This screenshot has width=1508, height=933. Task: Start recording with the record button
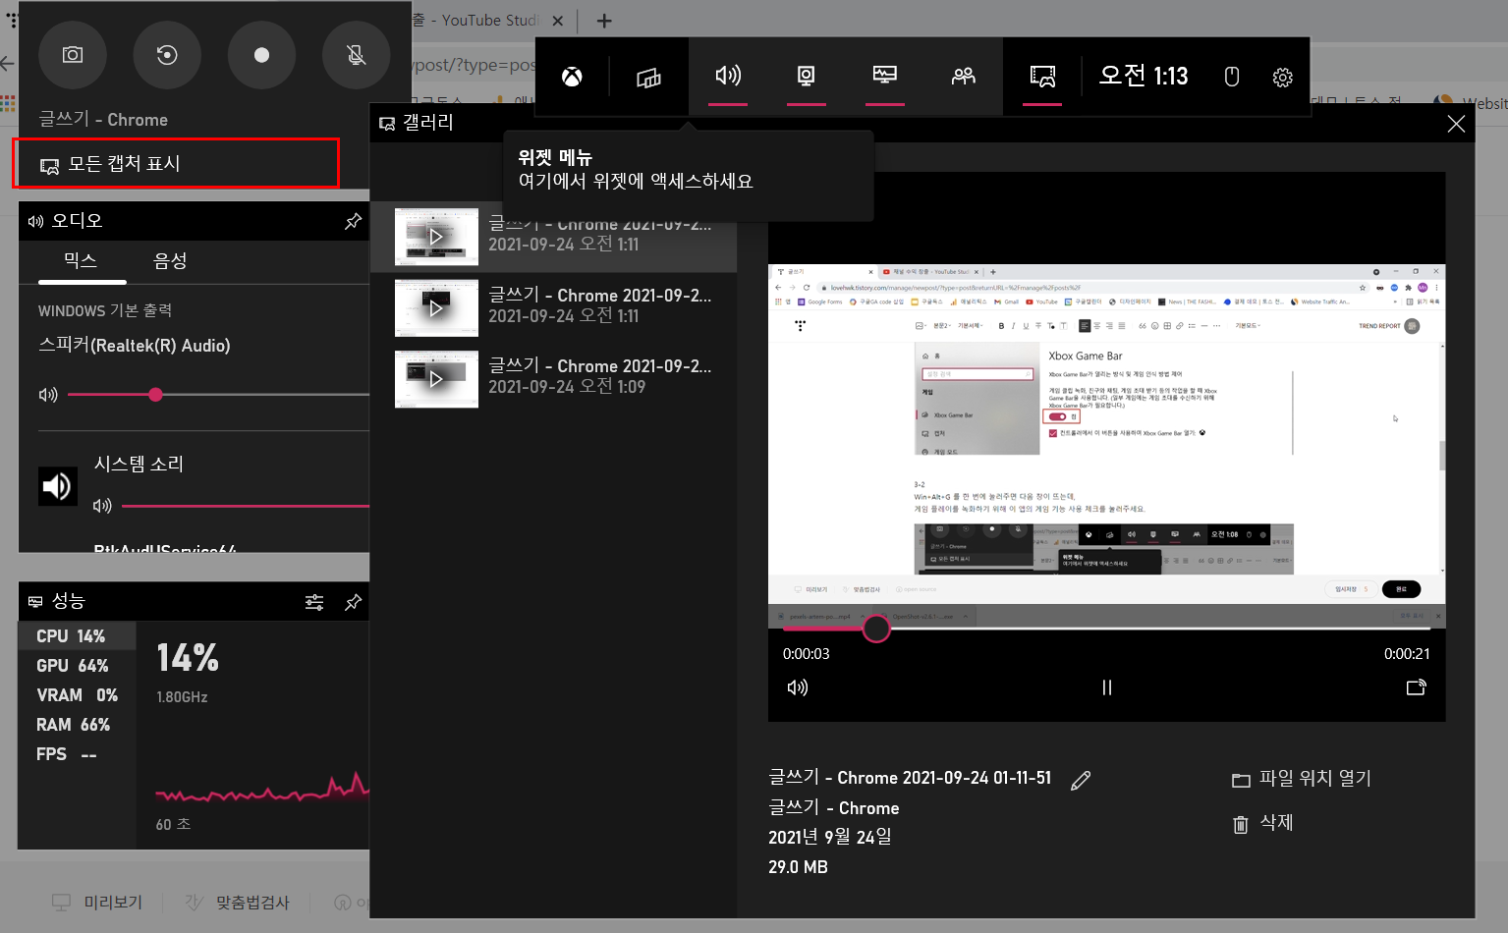coord(261,55)
